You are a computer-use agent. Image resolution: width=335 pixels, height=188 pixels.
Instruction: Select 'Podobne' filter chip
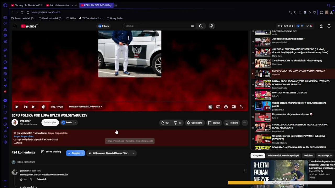click(308, 156)
